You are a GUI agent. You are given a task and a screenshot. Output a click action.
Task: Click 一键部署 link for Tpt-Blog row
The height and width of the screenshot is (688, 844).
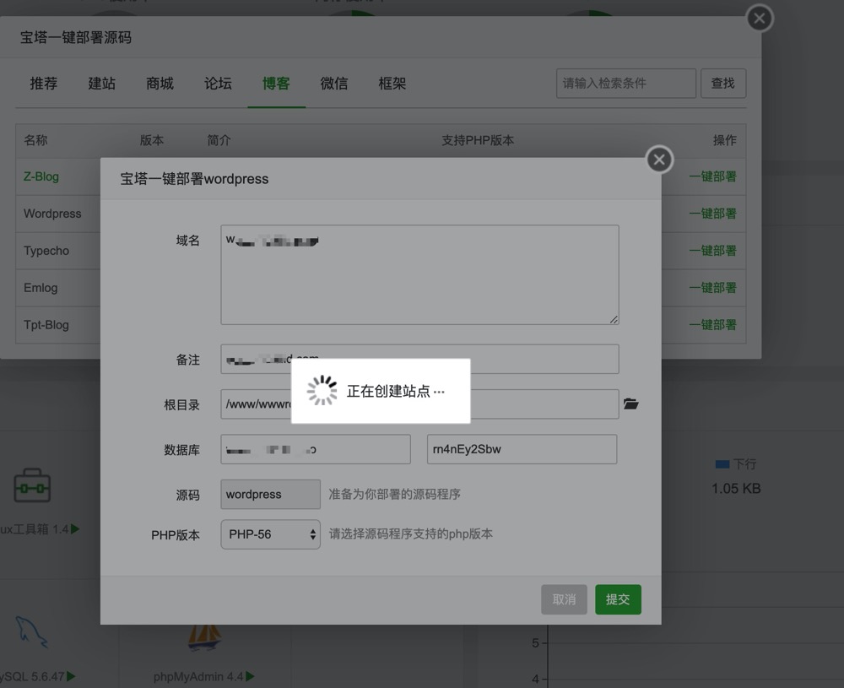click(712, 325)
